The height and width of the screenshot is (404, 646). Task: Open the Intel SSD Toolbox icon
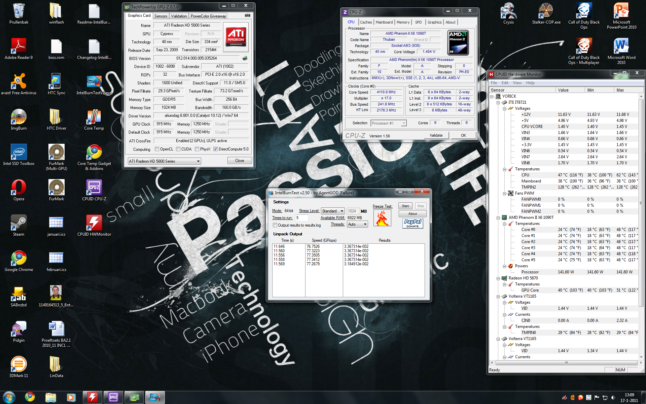click(x=19, y=155)
